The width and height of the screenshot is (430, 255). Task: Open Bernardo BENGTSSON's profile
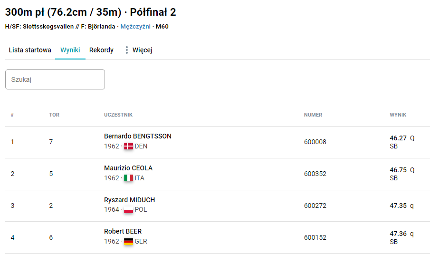click(x=138, y=136)
